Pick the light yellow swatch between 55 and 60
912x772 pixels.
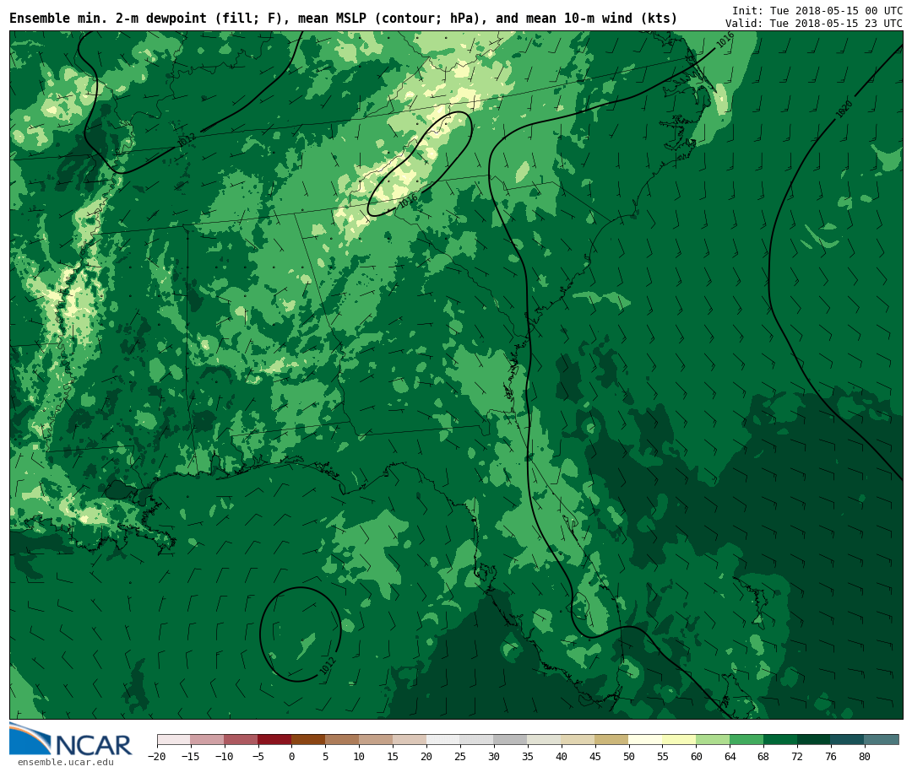pos(679,739)
